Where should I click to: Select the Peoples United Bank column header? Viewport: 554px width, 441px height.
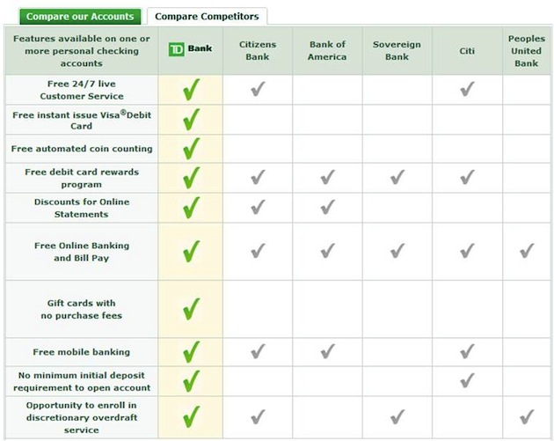[527, 50]
